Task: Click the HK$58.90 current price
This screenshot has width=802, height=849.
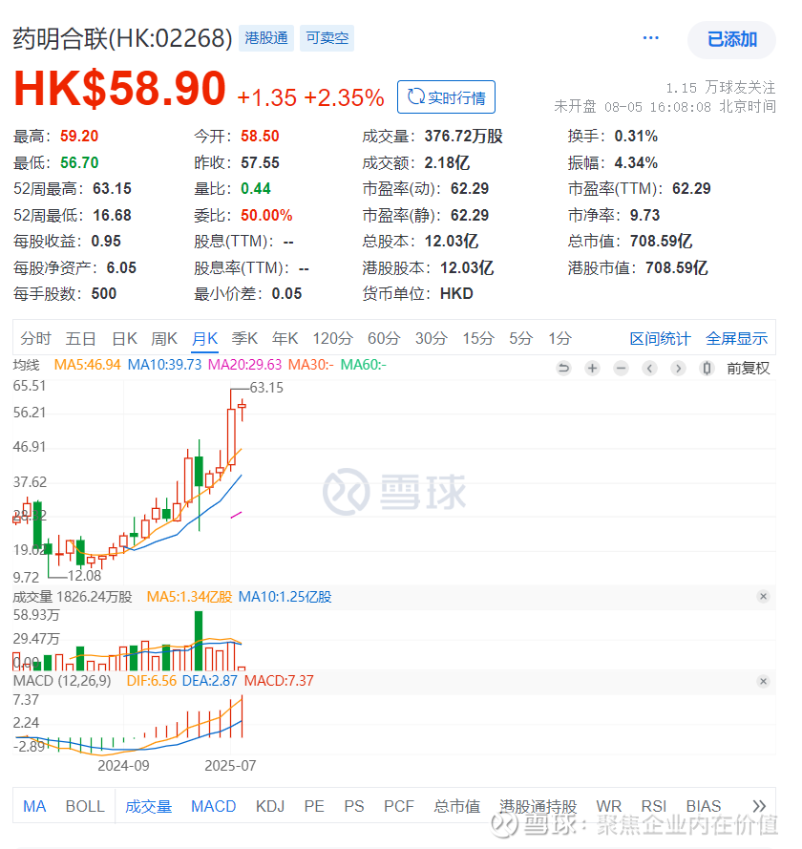Action: 119,88
